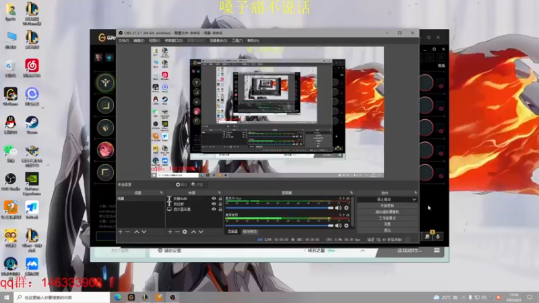Move scene down arrow in Scenes panel
This screenshot has width=539, height=303.
(x=144, y=232)
